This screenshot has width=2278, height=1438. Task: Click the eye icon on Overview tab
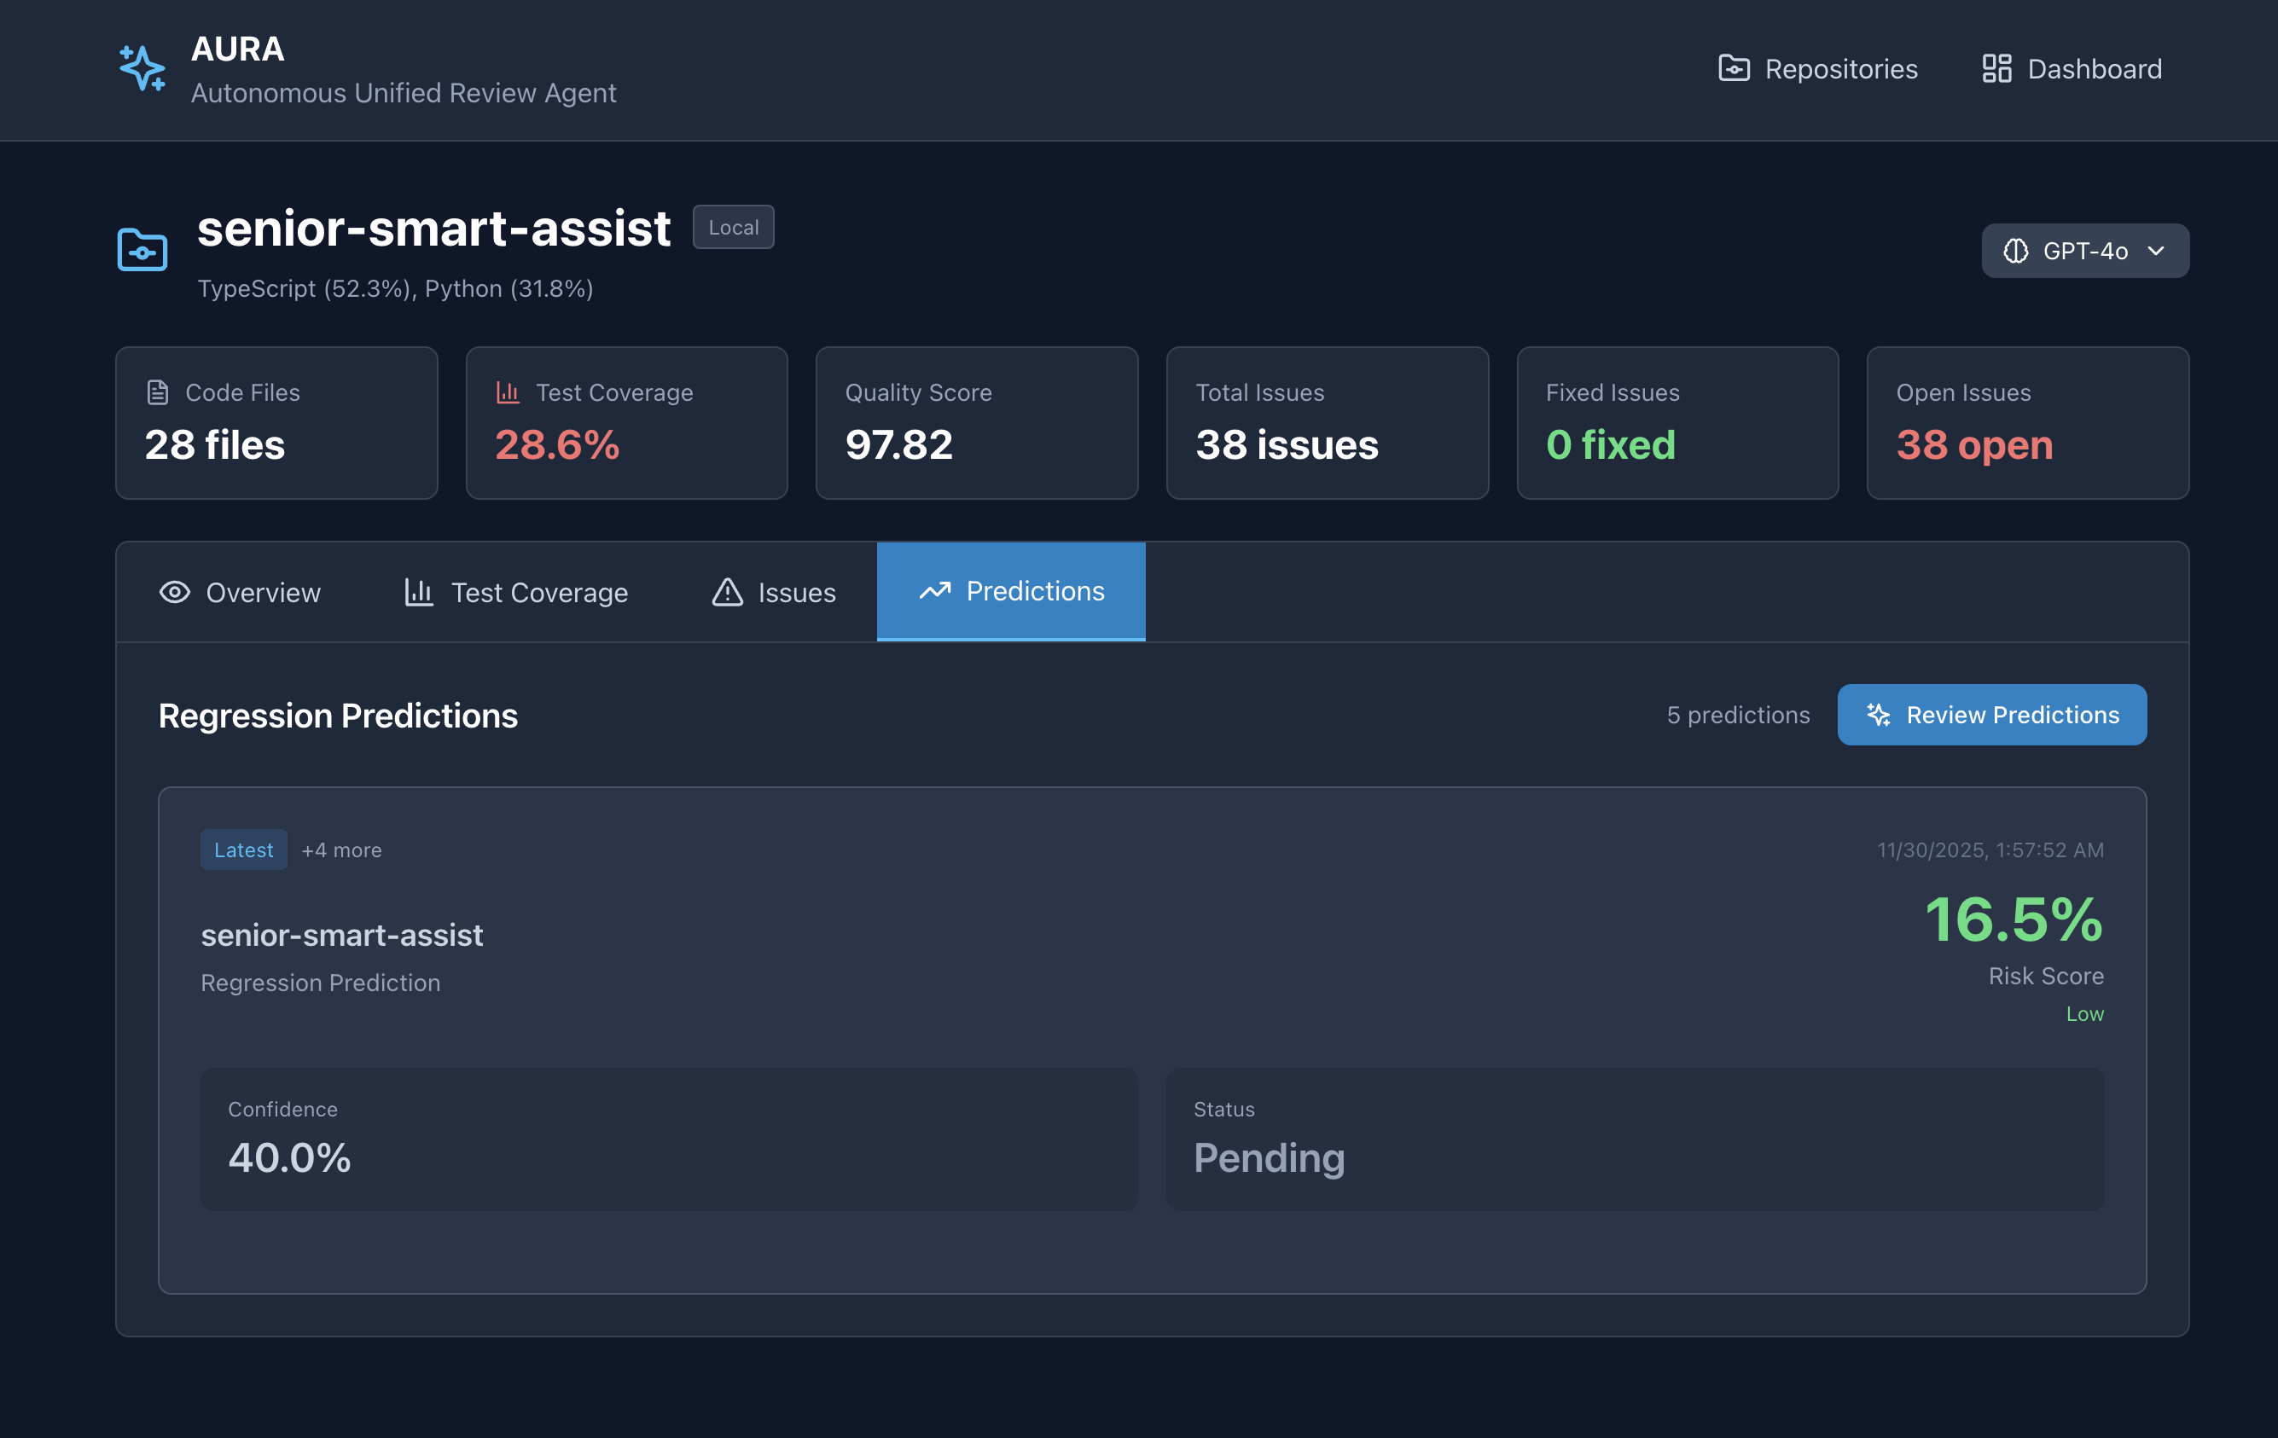pyautogui.click(x=175, y=593)
